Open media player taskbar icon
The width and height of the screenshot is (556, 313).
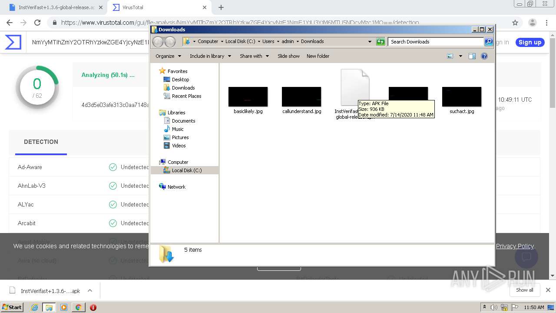tap(64, 307)
